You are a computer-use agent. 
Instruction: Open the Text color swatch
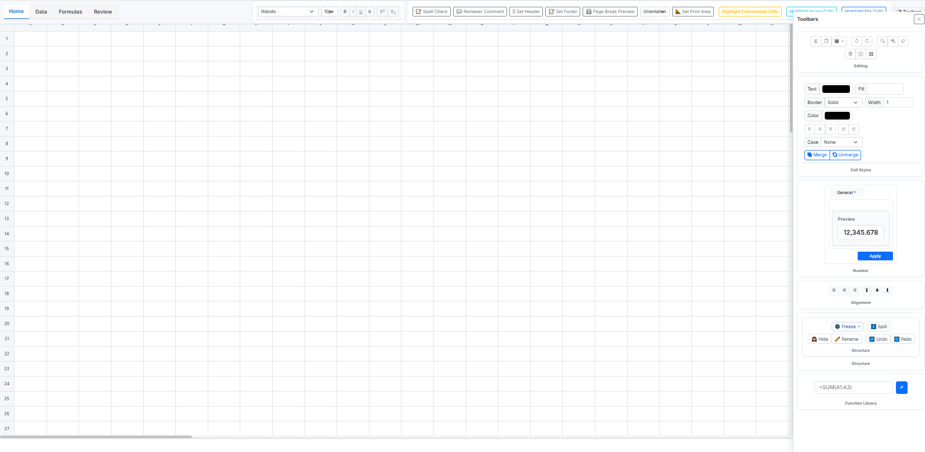(836, 89)
